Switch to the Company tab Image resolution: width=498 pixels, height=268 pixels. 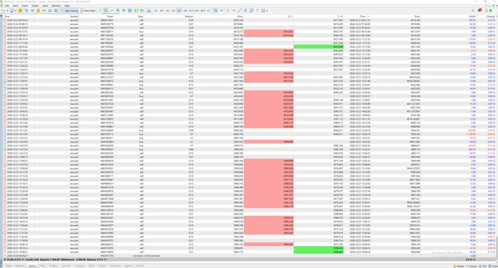point(80,265)
